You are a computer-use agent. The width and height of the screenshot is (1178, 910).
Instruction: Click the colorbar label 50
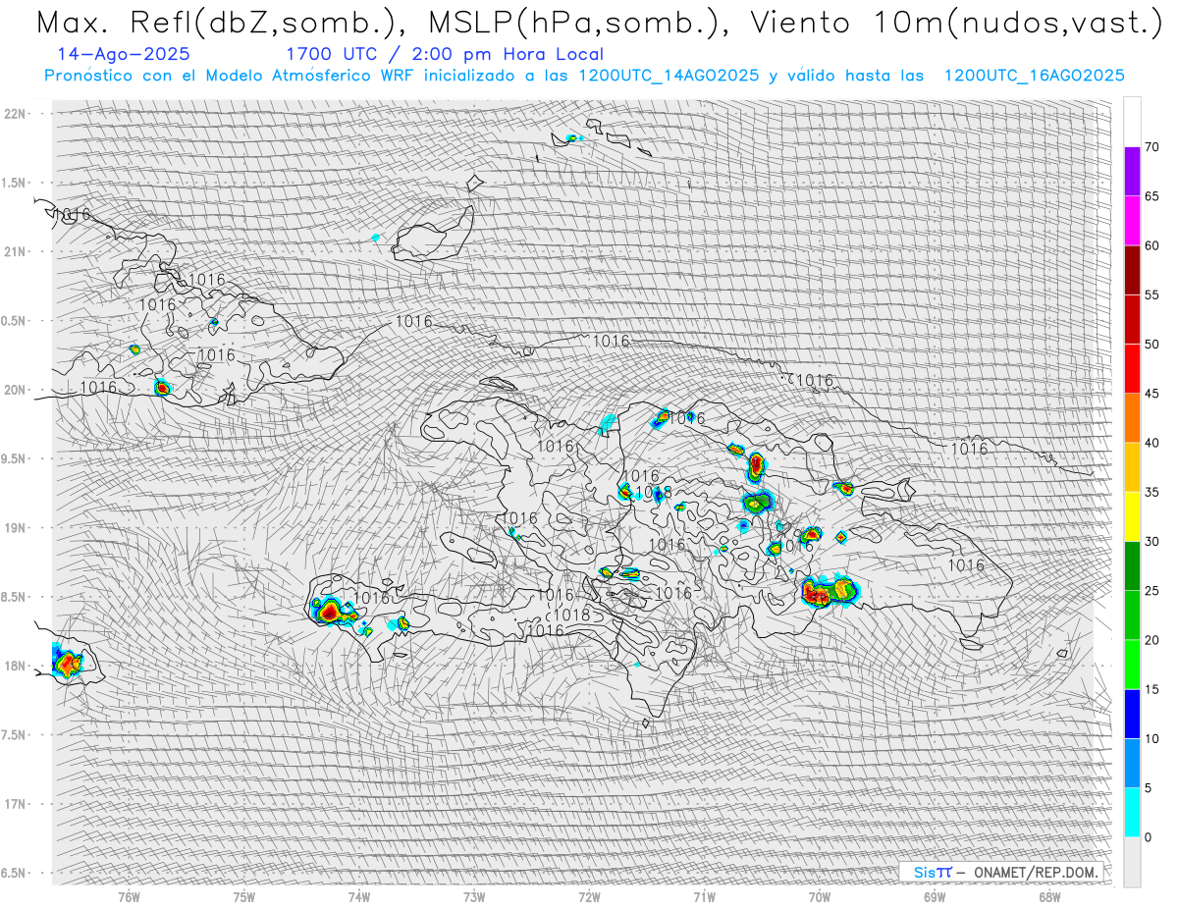(x=1151, y=345)
